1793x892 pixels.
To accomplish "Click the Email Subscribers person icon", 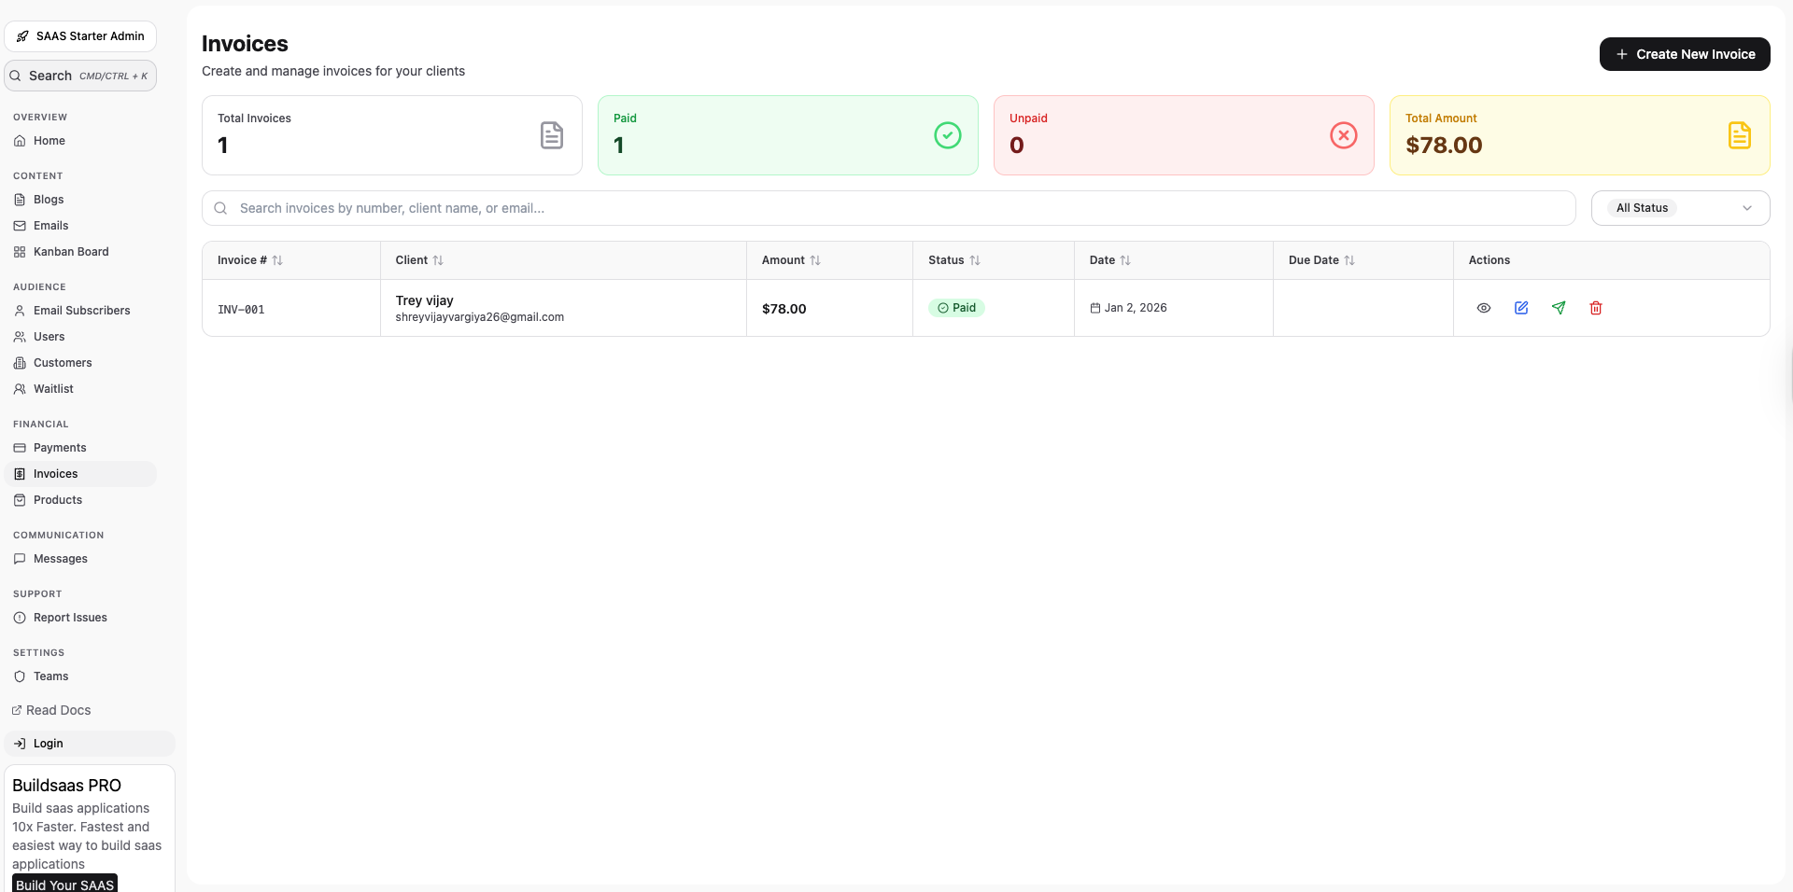I will coord(20,311).
